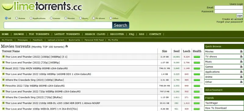The height and width of the screenshot is (111, 244).
Task: Click download icon for Thor 720p WEBRip 800MB
Action: point(3,91)
